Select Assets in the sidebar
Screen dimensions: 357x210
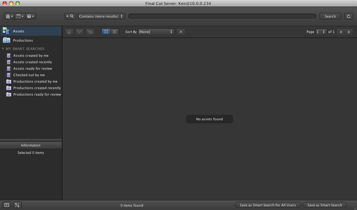31,31
